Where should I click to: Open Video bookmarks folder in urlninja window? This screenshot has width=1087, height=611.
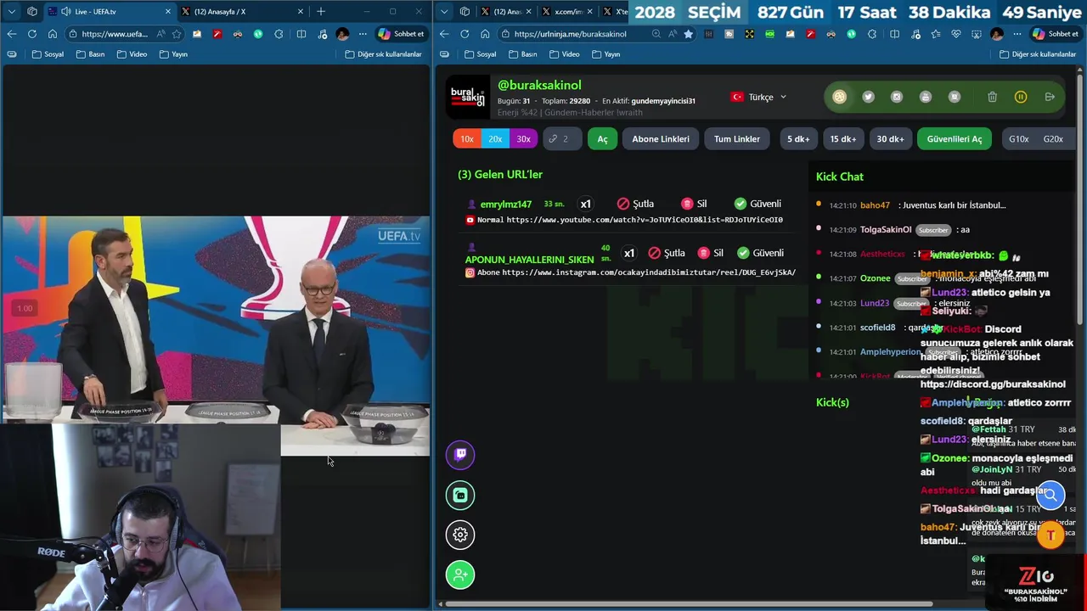(564, 54)
